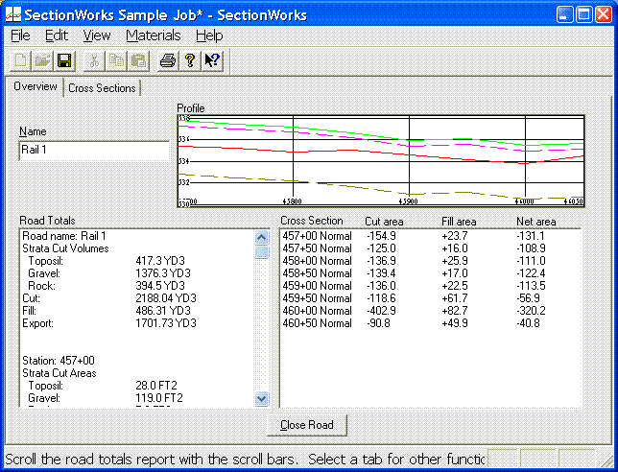Click the Fill area column header

point(459,222)
